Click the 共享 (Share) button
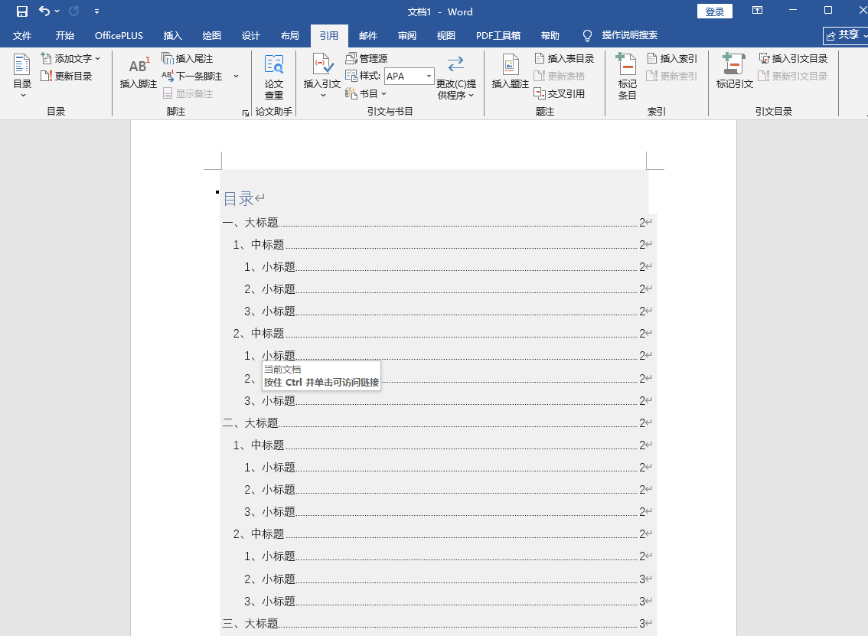This screenshot has height=636, width=868. 843,35
